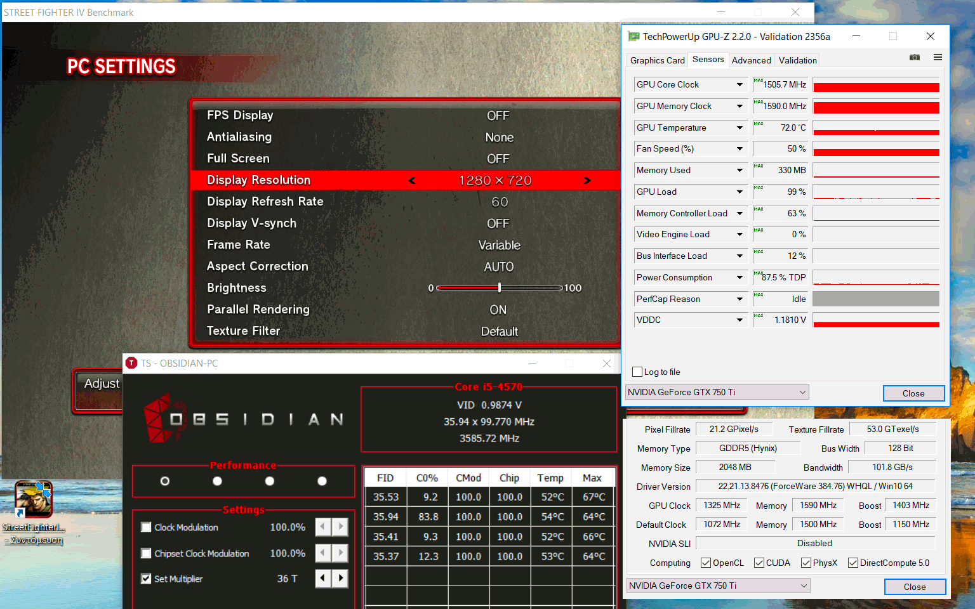Click the GPU Load sensor graph

(x=876, y=192)
